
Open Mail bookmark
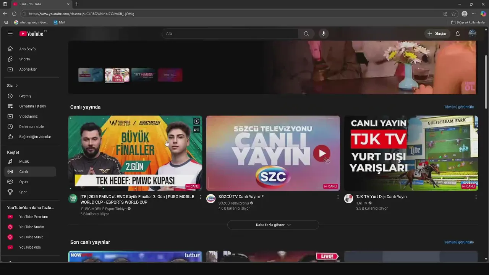(59, 23)
